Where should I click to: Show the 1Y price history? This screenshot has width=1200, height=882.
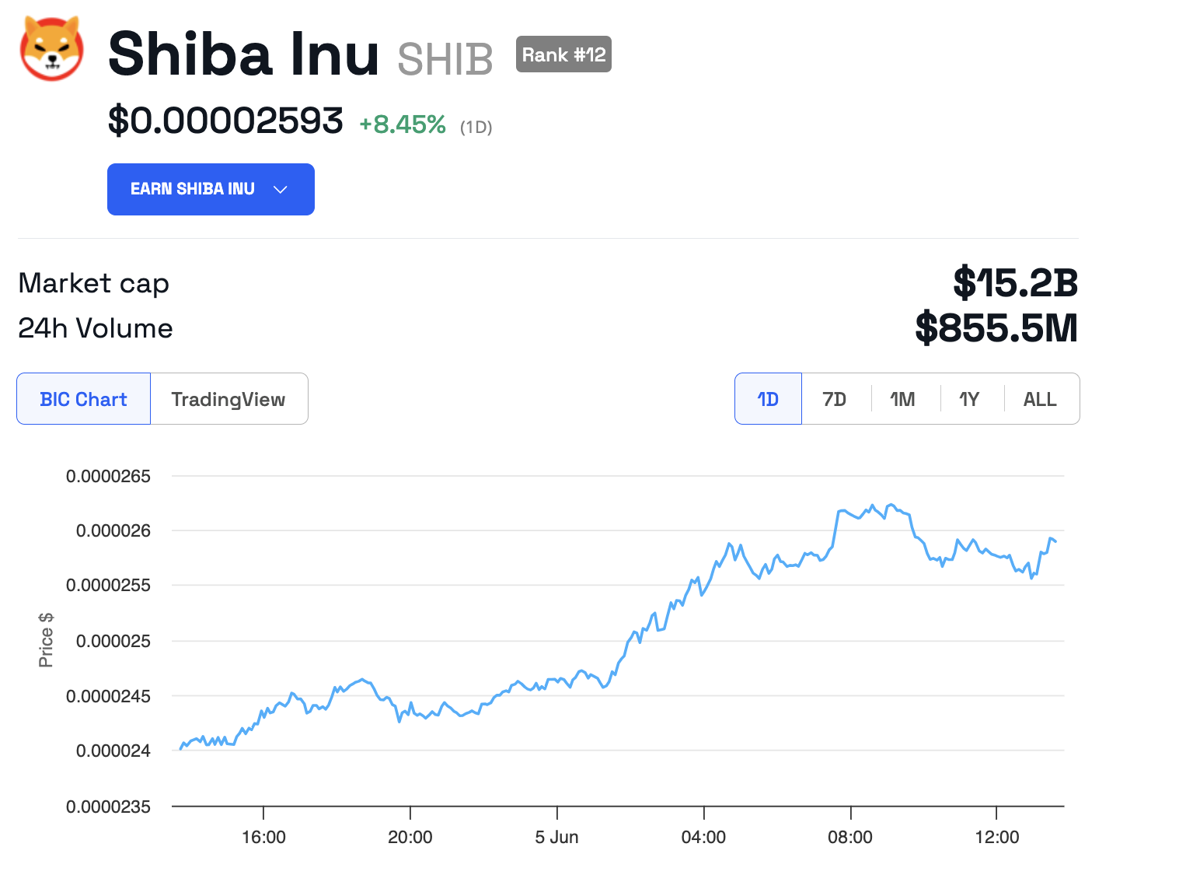(x=969, y=399)
